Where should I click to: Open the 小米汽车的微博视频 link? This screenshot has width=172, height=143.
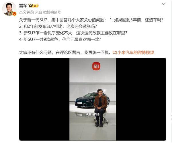coord(136,53)
